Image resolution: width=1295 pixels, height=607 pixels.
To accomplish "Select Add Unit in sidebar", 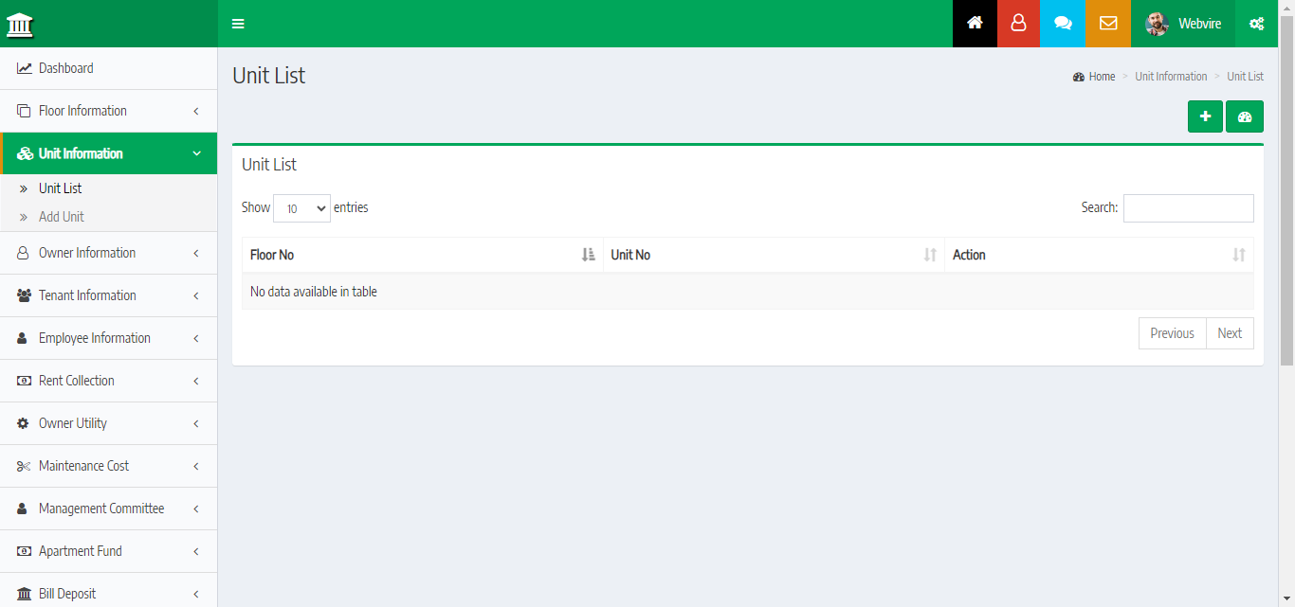I will [62, 217].
